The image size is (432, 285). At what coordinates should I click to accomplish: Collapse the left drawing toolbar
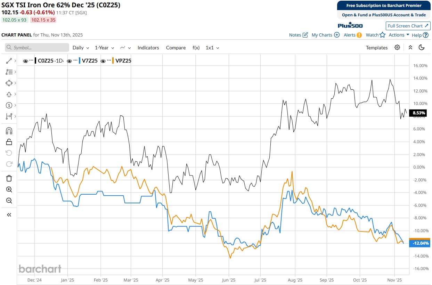coord(9,215)
